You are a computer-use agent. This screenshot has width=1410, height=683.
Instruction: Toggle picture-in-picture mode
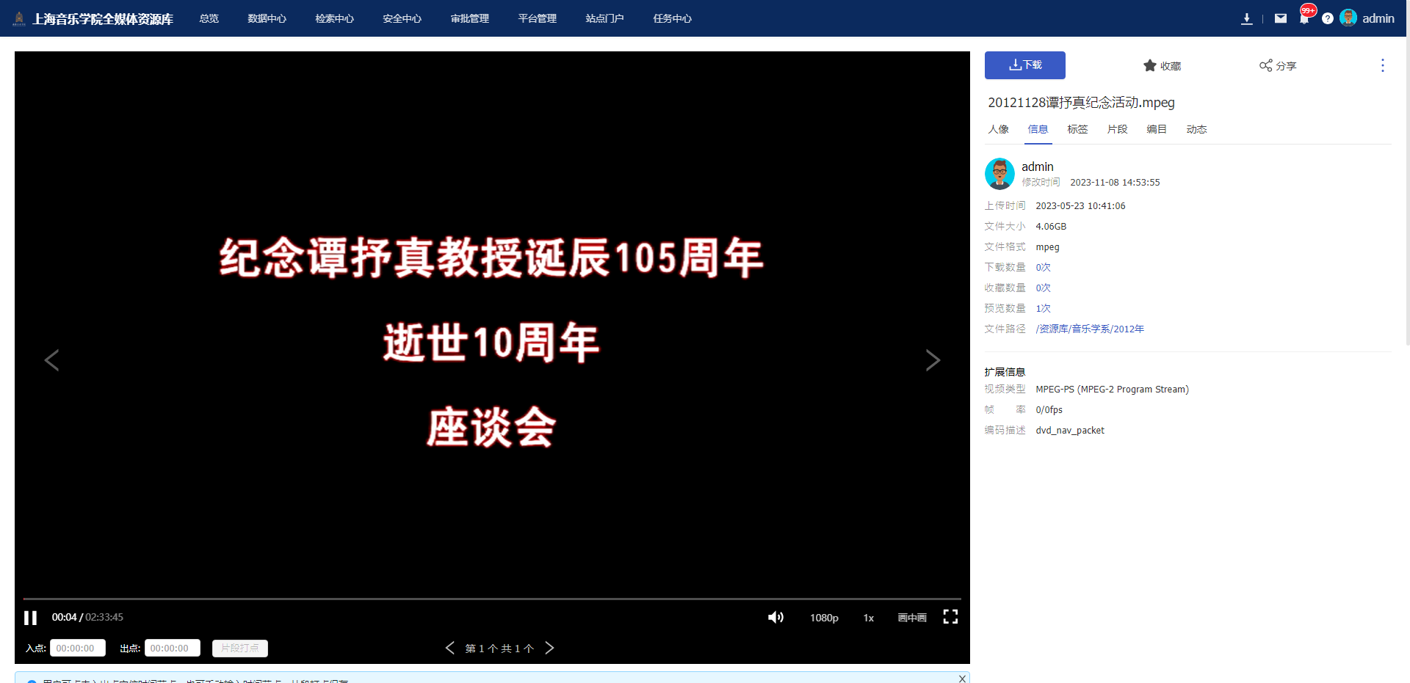coord(912,618)
